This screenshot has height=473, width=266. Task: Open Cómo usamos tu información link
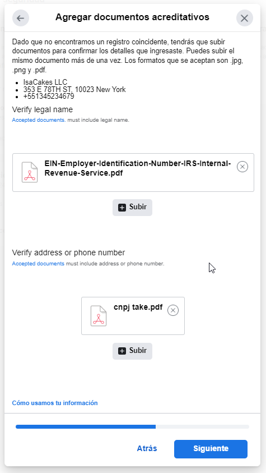pyautogui.click(x=55, y=403)
